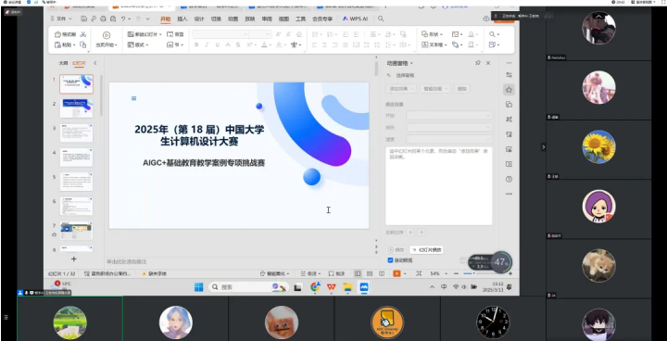Collapse the slide thumbnail panel chevron

[x=95, y=63]
